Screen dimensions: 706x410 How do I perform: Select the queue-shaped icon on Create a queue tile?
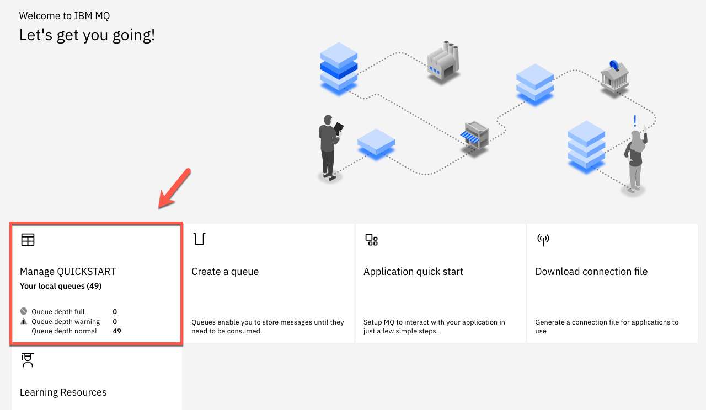coord(199,239)
